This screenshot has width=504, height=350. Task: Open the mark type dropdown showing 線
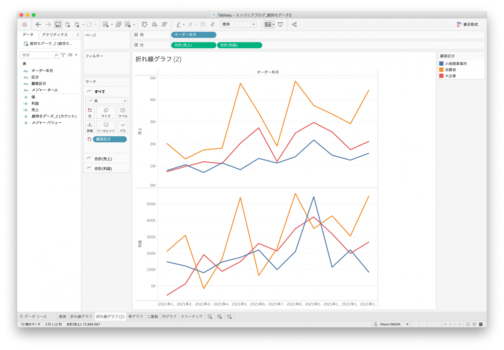coord(107,101)
